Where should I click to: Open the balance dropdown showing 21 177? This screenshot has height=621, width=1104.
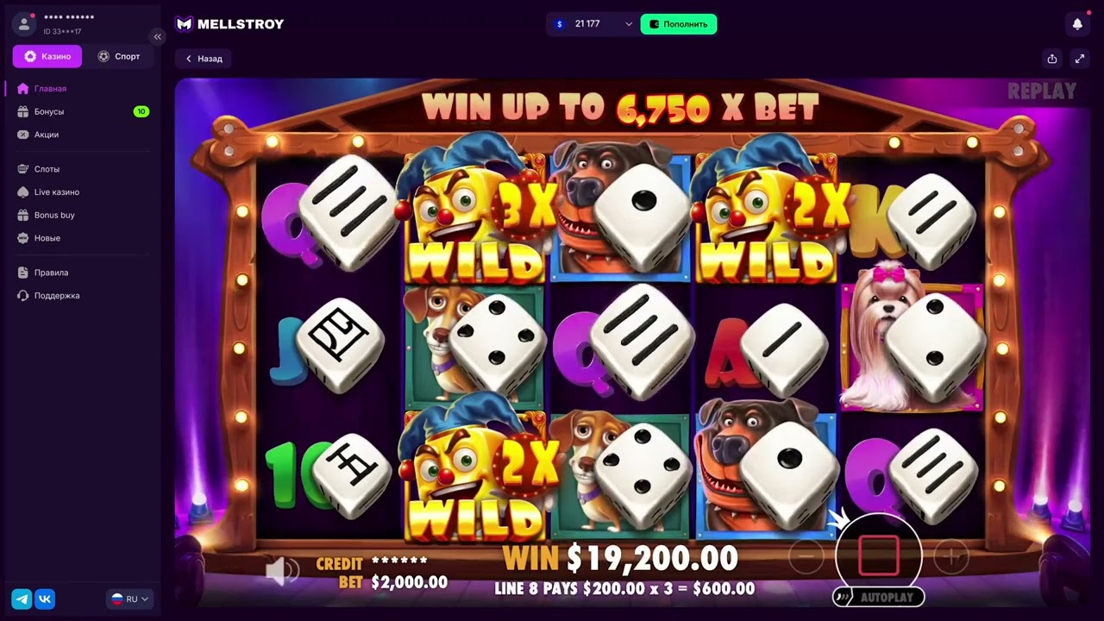593,24
